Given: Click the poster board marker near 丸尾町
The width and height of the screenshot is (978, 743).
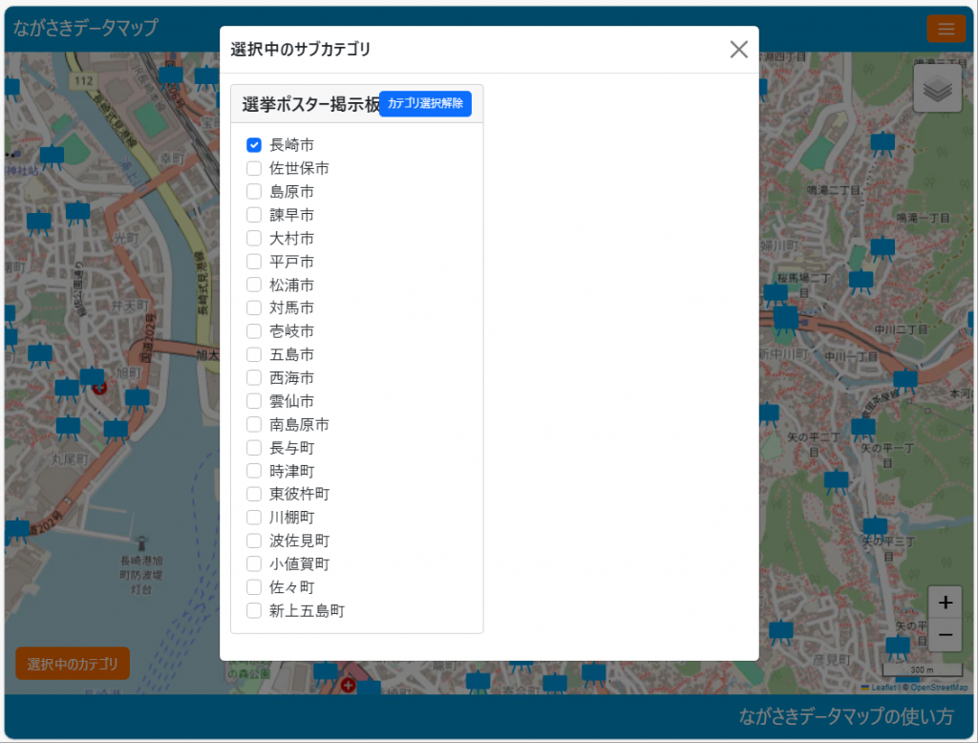Looking at the screenshot, I should [x=69, y=428].
